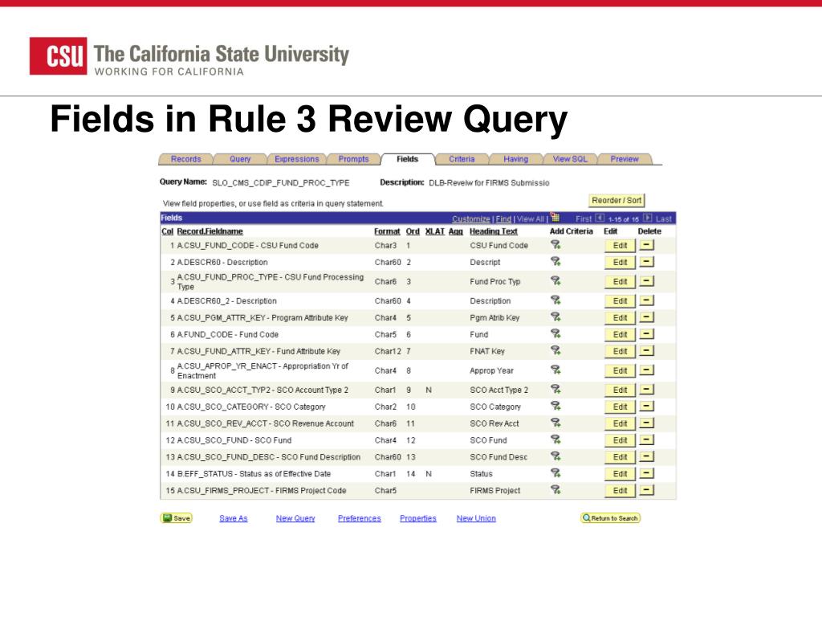Screen dimensions: 822x617
Task: Sort by Ord column header
Action: 413,231
